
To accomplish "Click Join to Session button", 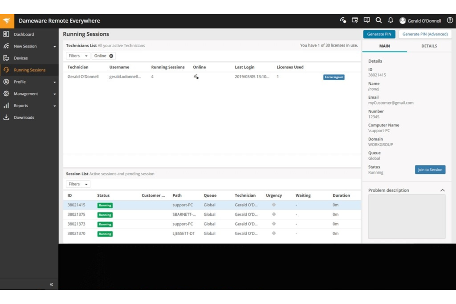I will [x=430, y=170].
